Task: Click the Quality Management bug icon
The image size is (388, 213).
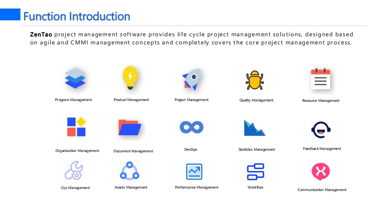Action: pyautogui.click(x=255, y=80)
